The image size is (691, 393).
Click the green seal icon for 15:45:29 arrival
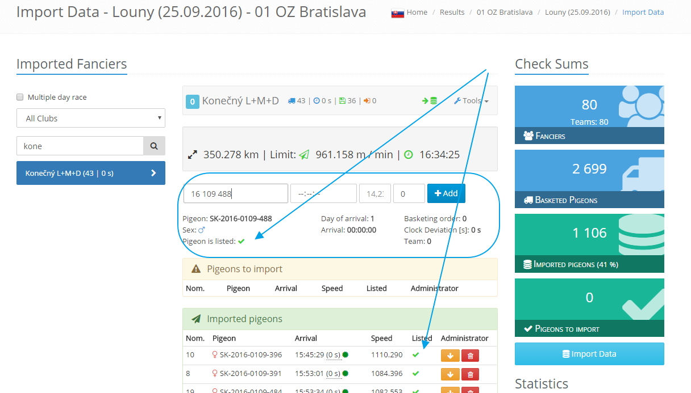(x=346, y=355)
